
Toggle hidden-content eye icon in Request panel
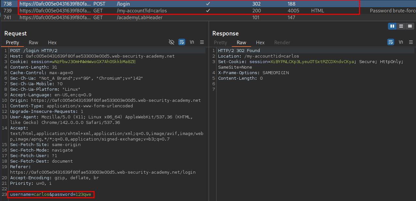click(x=171, y=42)
